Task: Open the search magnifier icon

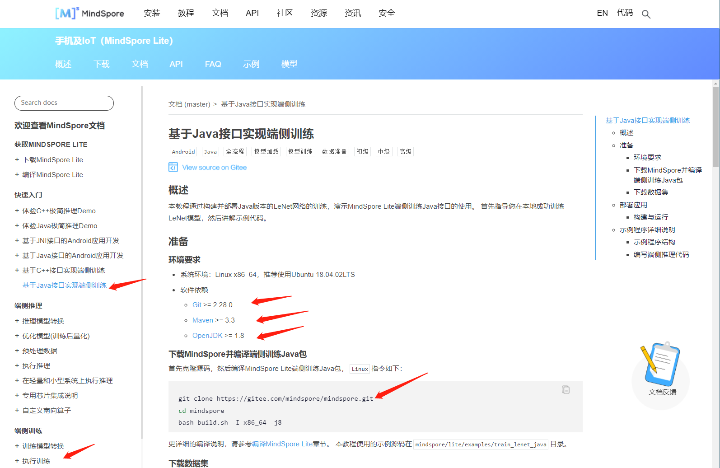Action: 646,14
